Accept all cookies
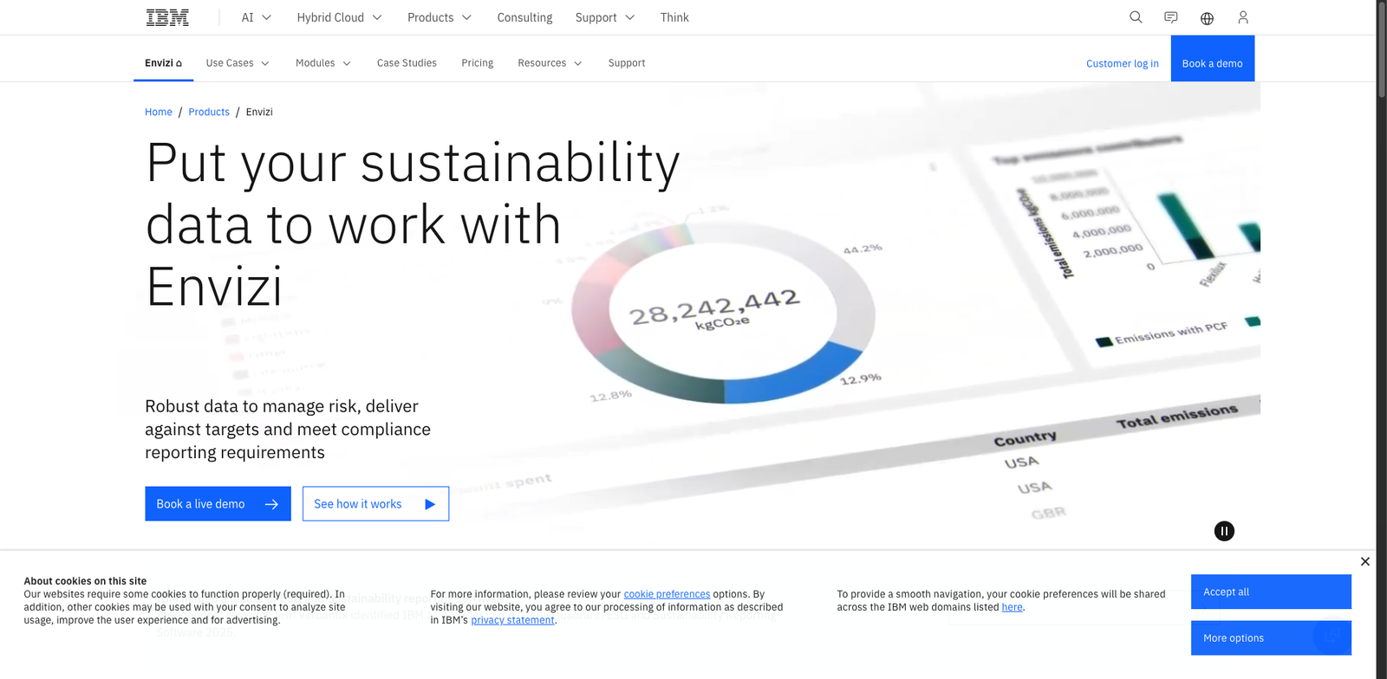1387x679 pixels. 1271,592
